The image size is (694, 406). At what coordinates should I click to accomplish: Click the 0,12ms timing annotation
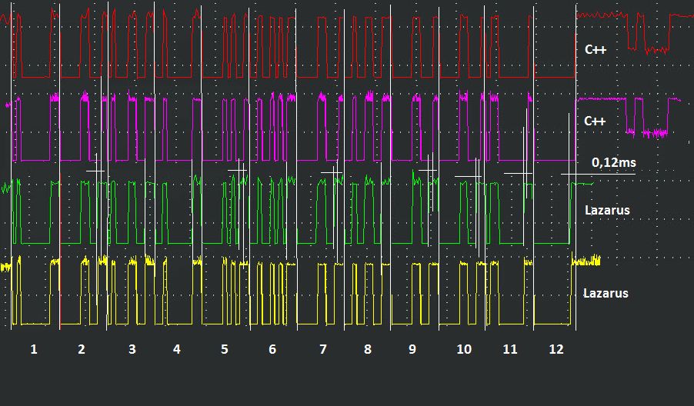coord(613,162)
